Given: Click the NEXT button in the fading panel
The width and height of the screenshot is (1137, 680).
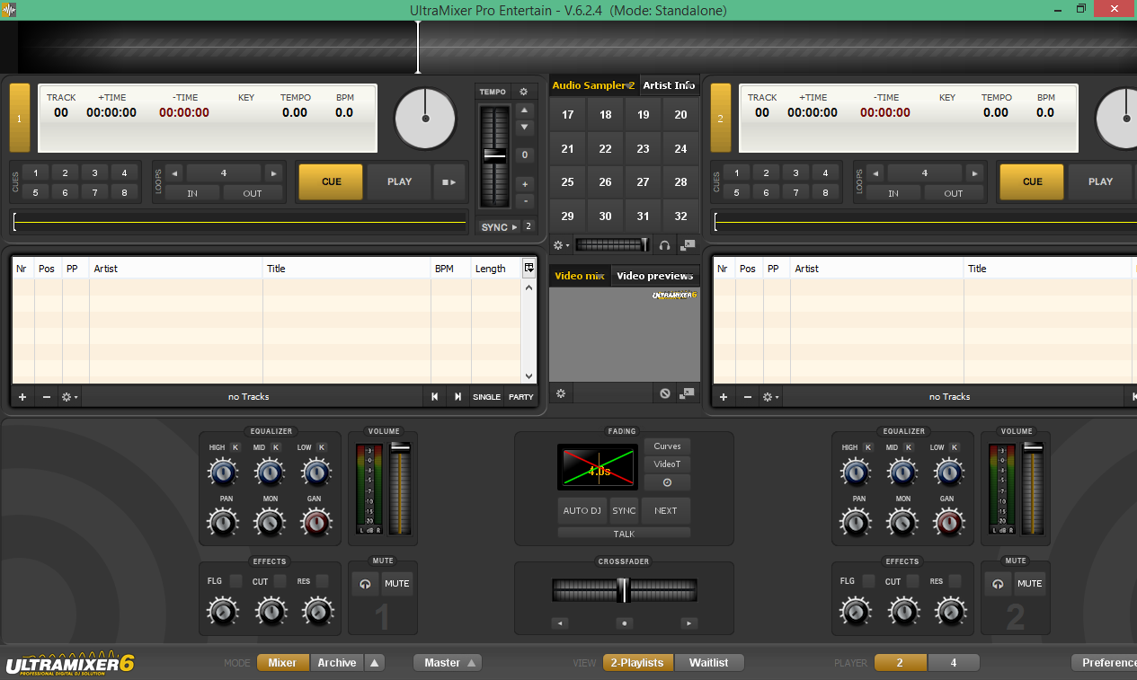Looking at the screenshot, I should click(x=666, y=510).
